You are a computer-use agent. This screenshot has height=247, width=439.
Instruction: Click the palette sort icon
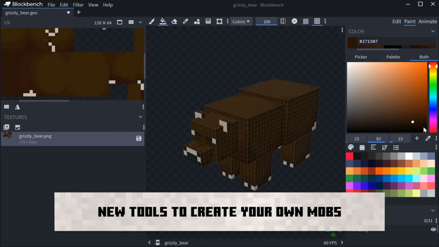(x=385, y=147)
